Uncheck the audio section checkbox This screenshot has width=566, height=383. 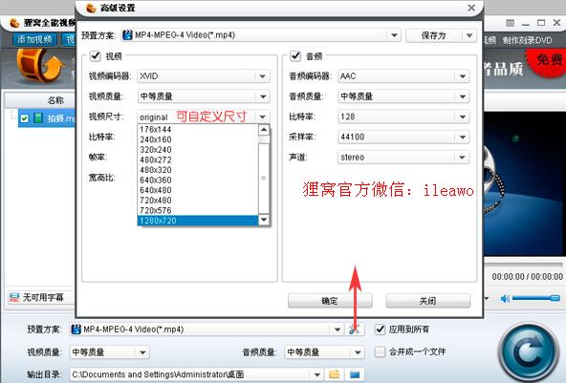click(295, 56)
